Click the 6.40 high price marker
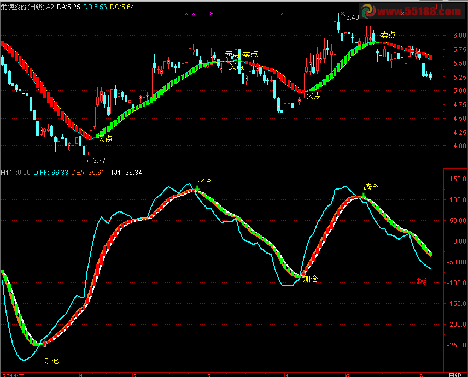This screenshot has width=468, height=377. (353, 17)
